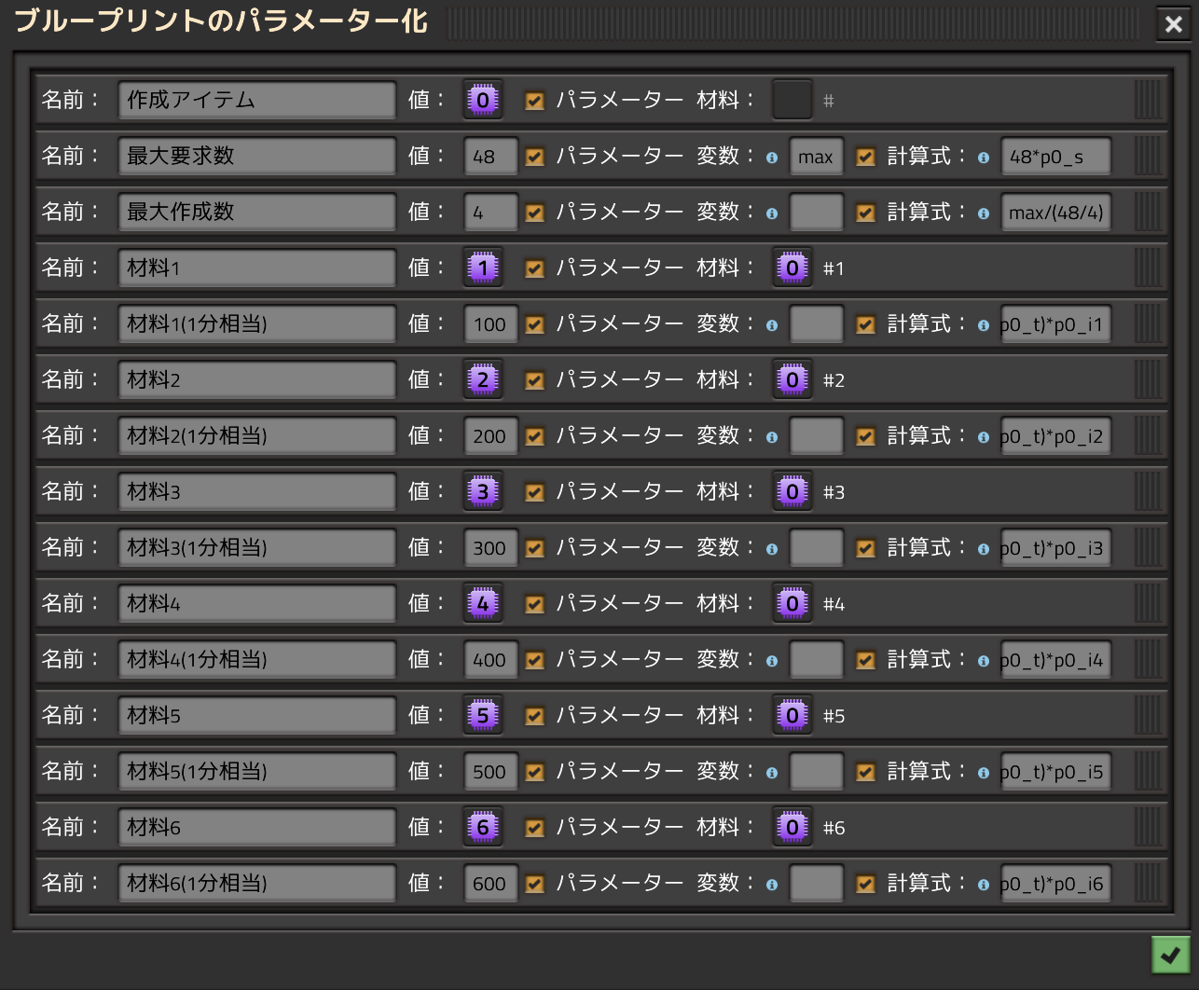Screen dimensions: 1199x990
Task: Click the parameter 3 value icon for 材料3
Action: point(483,491)
